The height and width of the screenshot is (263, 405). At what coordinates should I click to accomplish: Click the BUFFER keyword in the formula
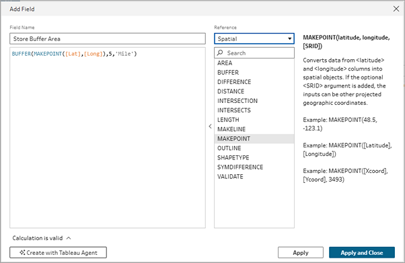click(x=21, y=54)
